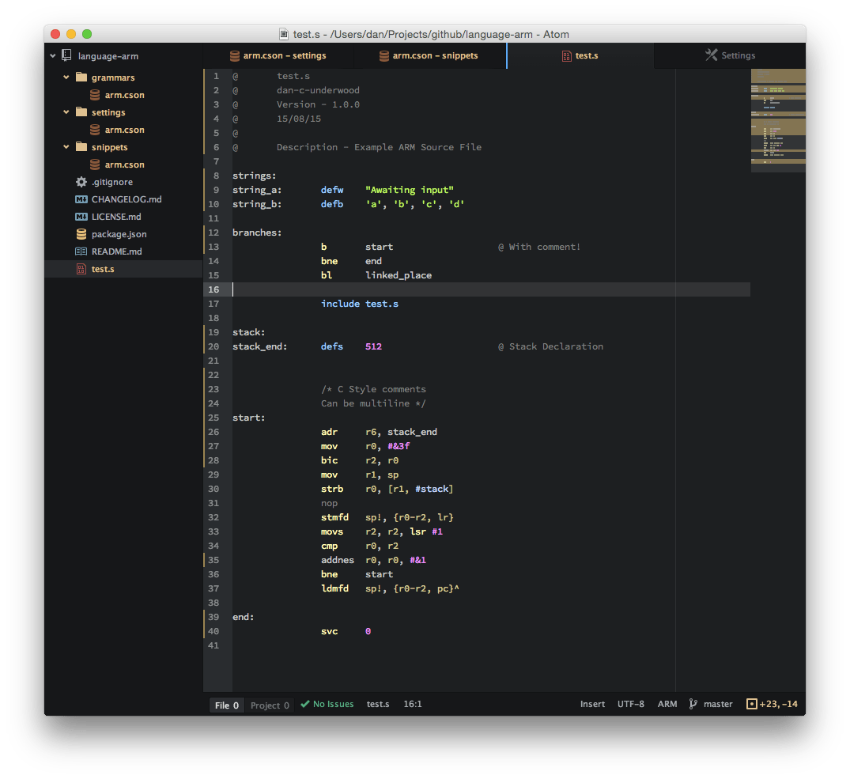Collapse the grammars folder
850x779 pixels.
66,77
